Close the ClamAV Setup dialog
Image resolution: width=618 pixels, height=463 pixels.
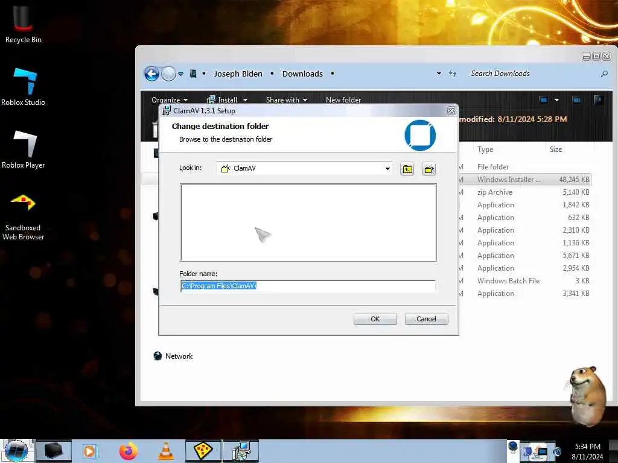click(451, 111)
